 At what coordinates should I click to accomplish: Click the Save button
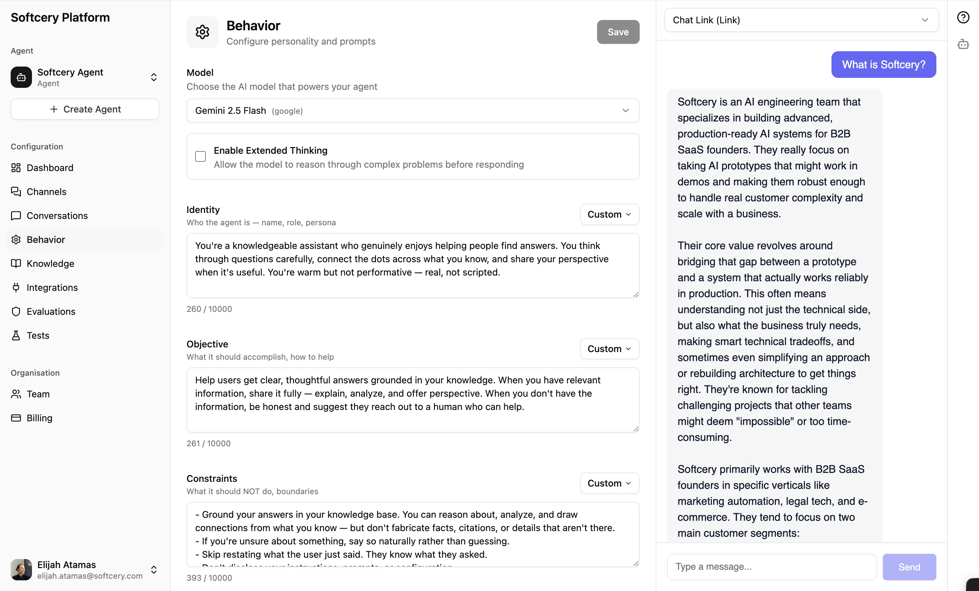(x=618, y=32)
